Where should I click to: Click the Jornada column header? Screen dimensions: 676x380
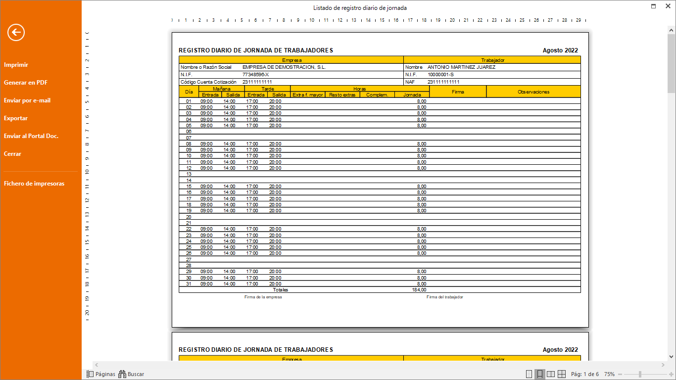(x=412, y=95)
